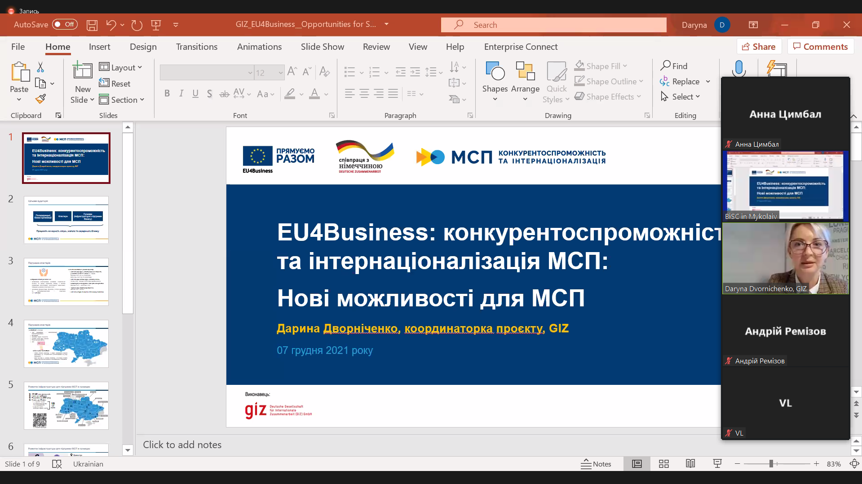Click the Share button
Image resolution: width=862 pixels, height=484 pixels.
tap(759, 47)
